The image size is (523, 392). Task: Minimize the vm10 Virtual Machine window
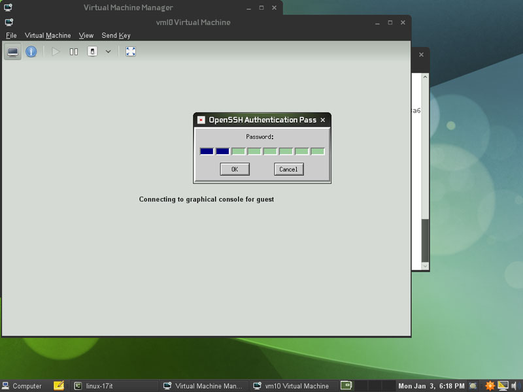(377, 23)
